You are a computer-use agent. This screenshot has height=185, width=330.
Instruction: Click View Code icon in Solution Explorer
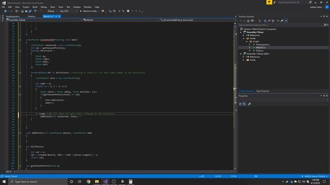pyautogui.click(x=278, y=21)
